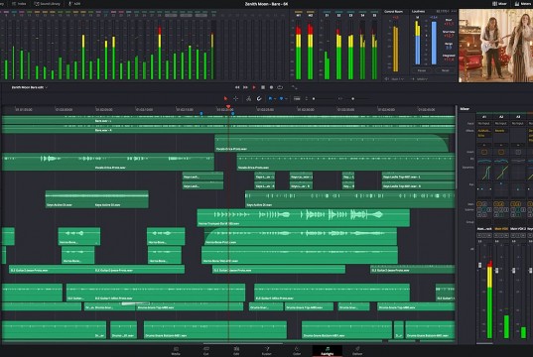Stop playback with the stop button
This screenshot has width=533, height=357.
coord(263,87)
